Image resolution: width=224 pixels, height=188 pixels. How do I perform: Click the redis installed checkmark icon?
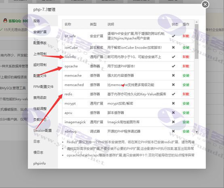pyautogui.click(x=173, y=94)
